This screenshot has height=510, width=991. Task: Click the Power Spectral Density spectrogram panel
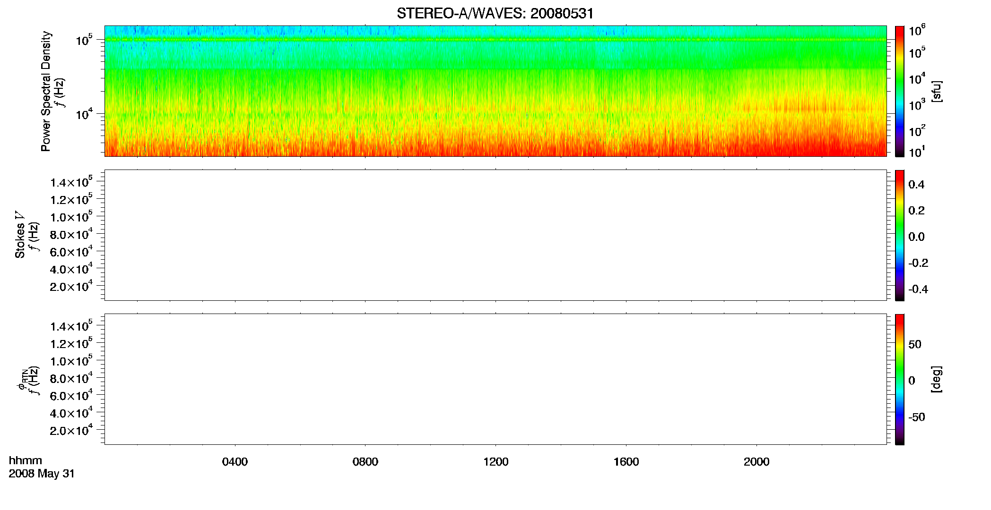coord(495,91)
